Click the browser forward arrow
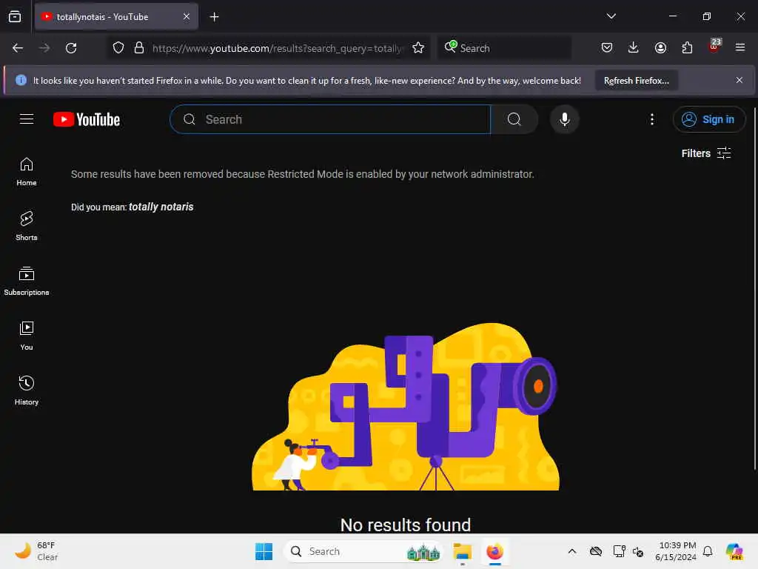Image resolution: width=758 pixels, height=569 pixels. click(x=44, y=48)
